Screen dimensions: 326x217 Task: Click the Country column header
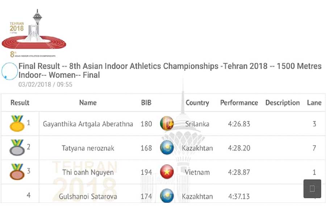click(x=197, y=103)
